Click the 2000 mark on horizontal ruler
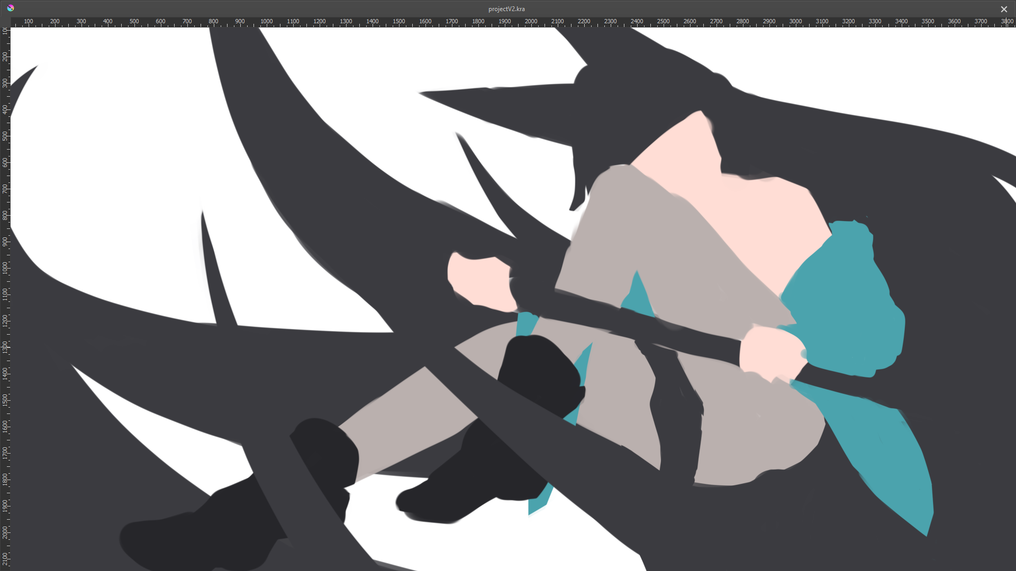The image size is (1016, 571). tap(531, 22)
